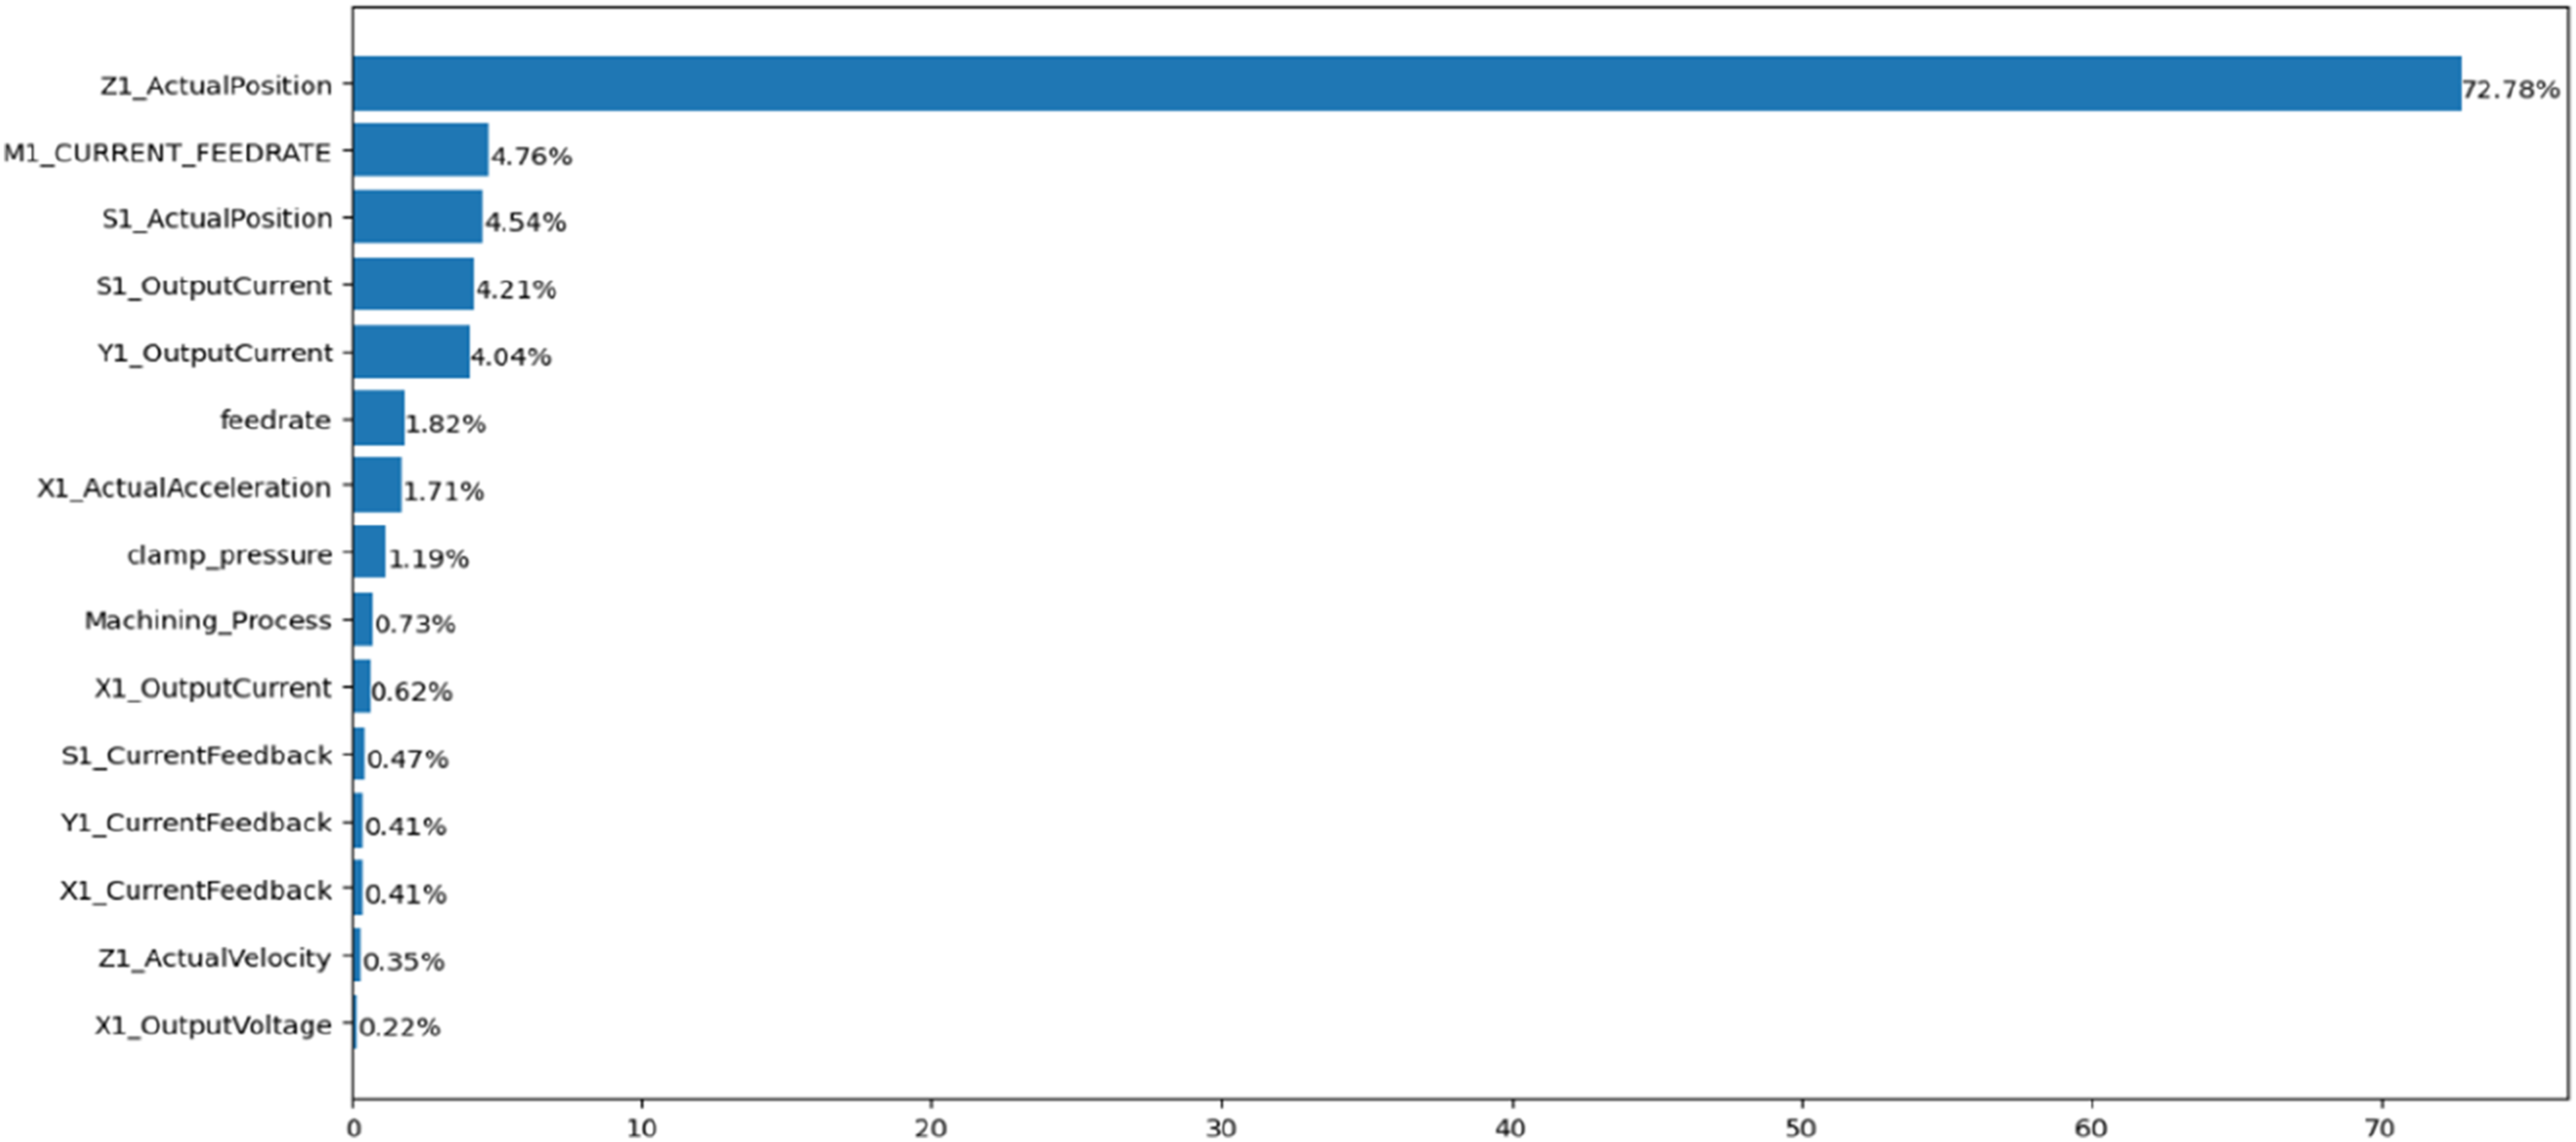Select the feedrate bar
The image size is (2576, 1142).
click(x=378, y=418)
